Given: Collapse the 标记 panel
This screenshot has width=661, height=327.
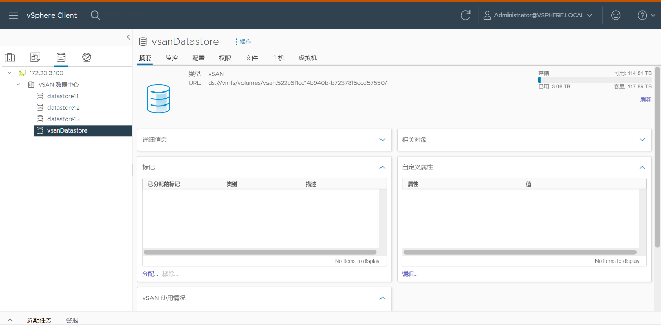Looking at the screenshot, I should (x=383, y=167).
